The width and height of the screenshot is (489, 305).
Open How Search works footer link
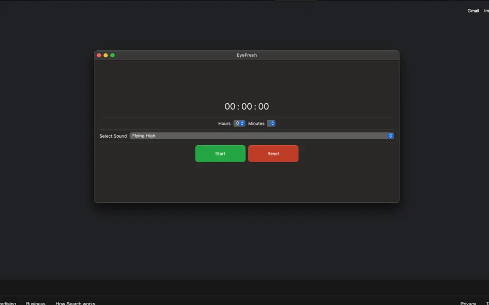click(x=75, y=303)
